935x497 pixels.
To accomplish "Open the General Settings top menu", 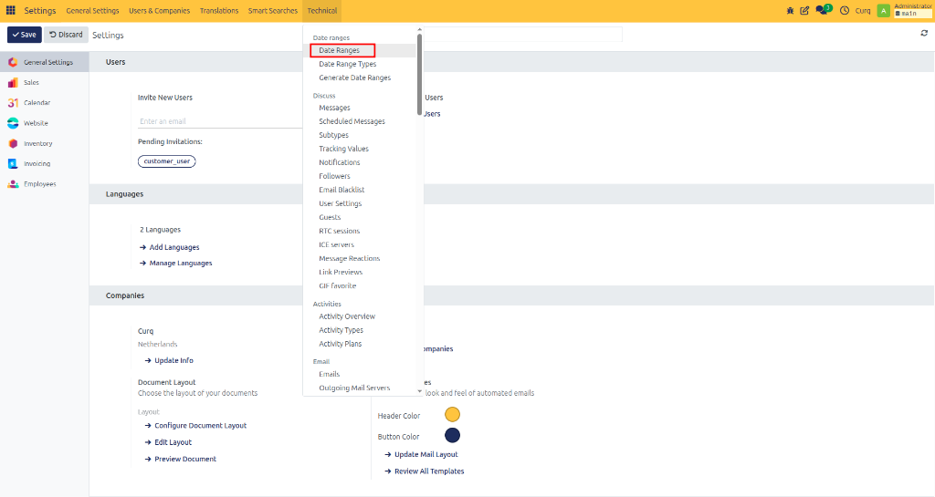I will click(92, 11).
